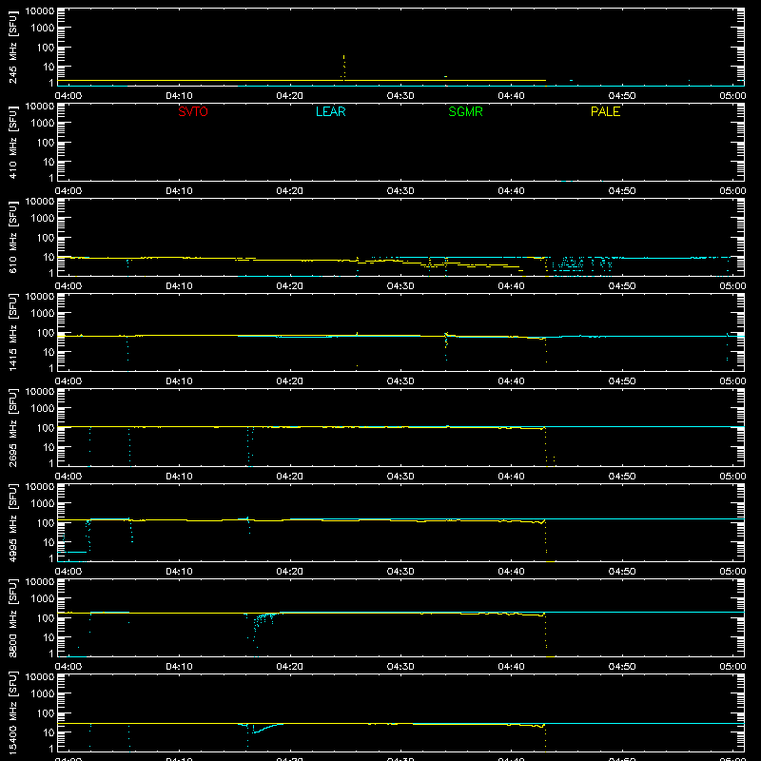This screenshot has width=761, height=761.
Task: Click the 10 y-axis label in 15400 MHz panel
Action: [49, 732]
